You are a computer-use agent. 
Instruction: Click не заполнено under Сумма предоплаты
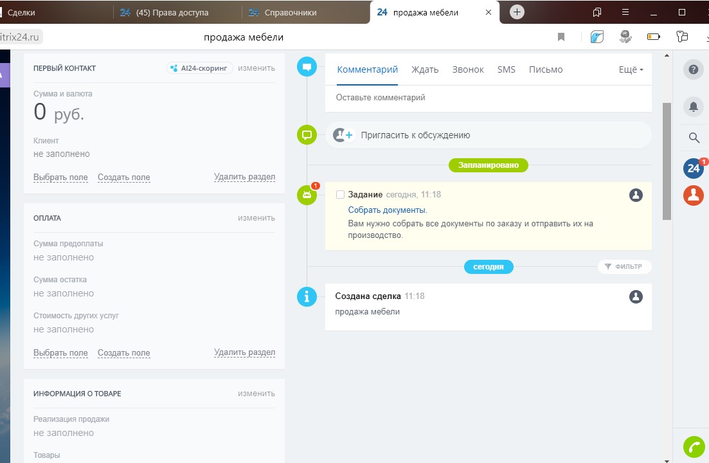[64, 257]
